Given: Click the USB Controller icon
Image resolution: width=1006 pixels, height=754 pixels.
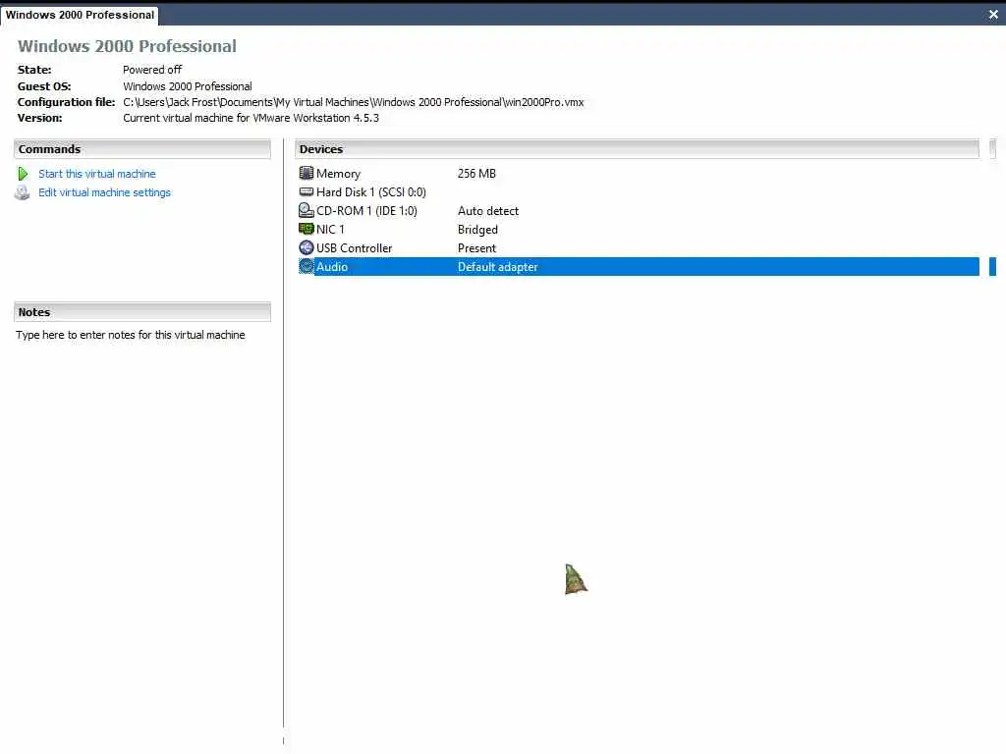Looking at the screenshot, I should 307,247.
